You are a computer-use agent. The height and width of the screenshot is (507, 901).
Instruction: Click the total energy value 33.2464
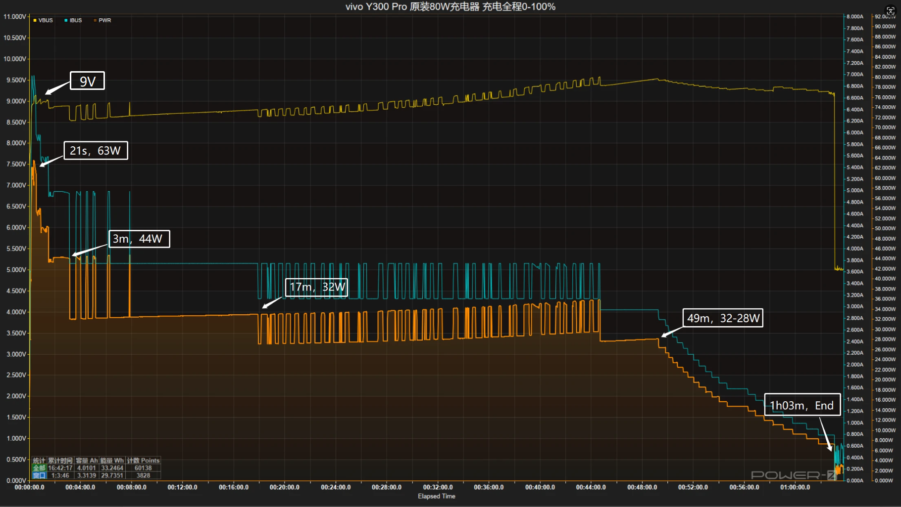(112, 468)
